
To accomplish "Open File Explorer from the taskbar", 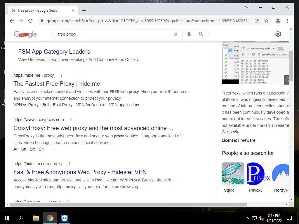I will coord(36,218).
